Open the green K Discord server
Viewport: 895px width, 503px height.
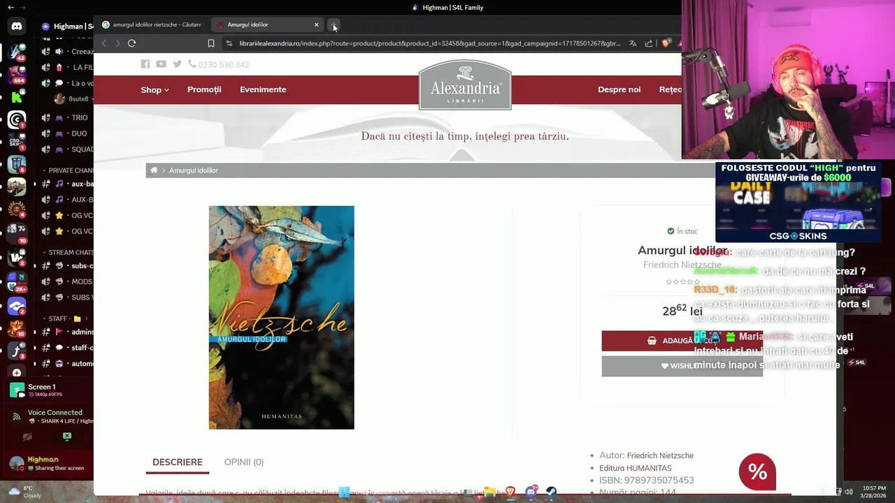[x=17, y=98]
